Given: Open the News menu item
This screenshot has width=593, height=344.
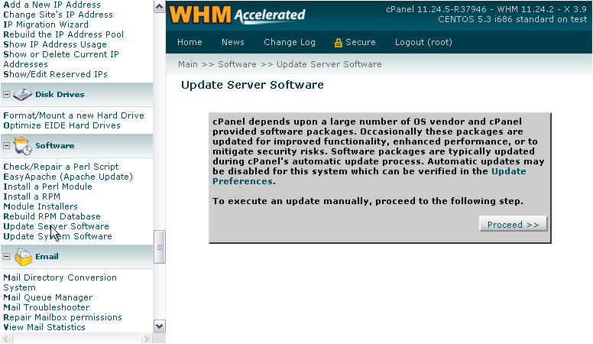Looking at the screenshot, I should coord(233,42).
